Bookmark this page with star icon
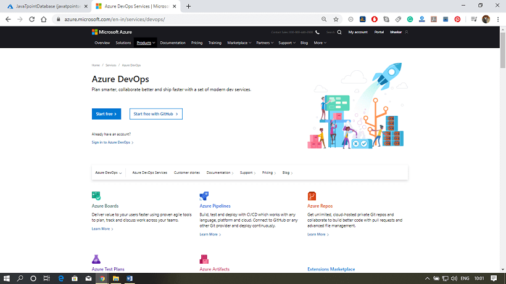 336,19
